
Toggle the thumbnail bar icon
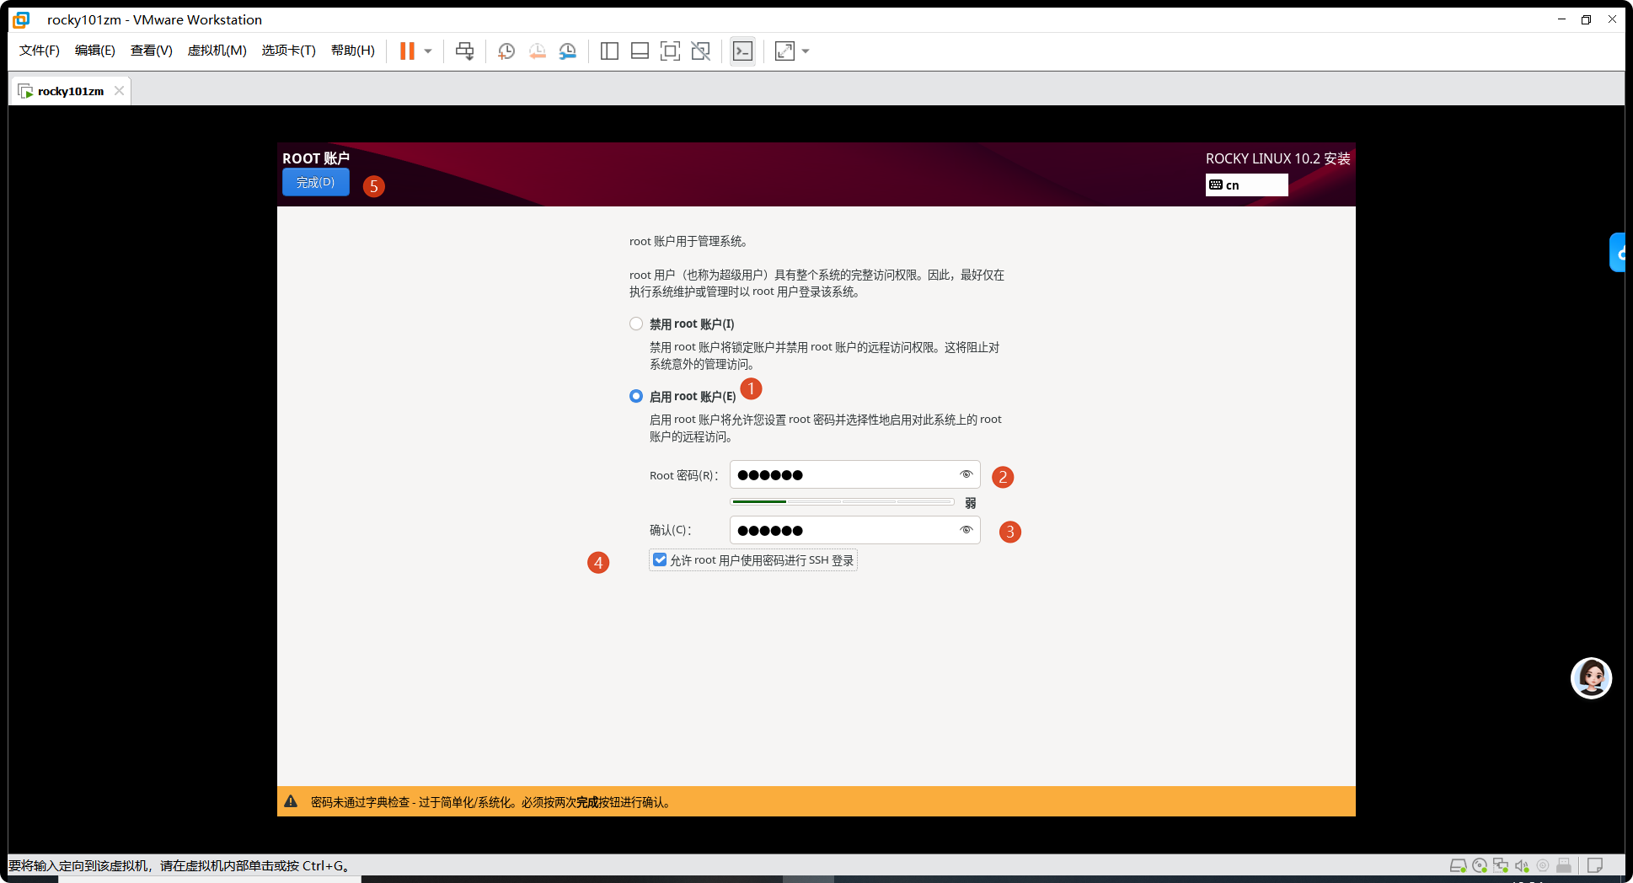click(x=640, y=51)
